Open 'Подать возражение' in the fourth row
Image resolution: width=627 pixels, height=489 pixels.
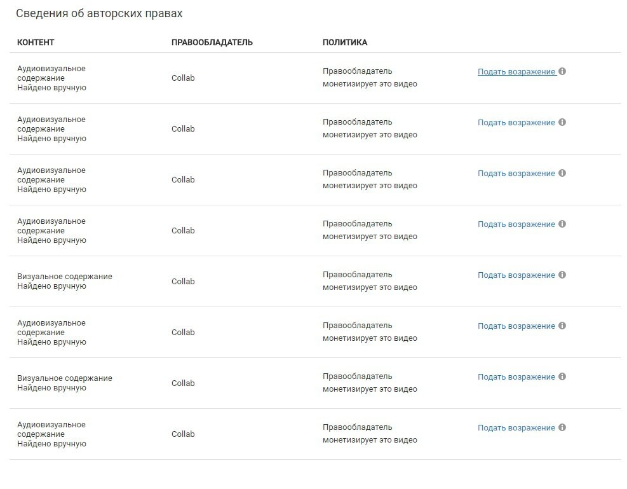[516, 224]
